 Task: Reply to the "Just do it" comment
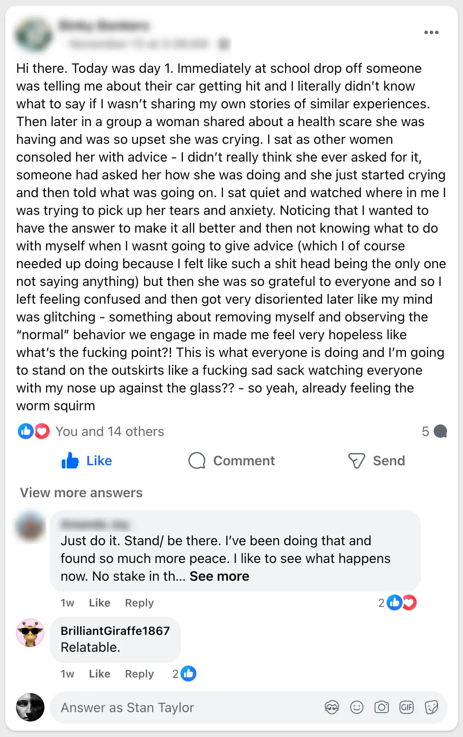[139, 603]
